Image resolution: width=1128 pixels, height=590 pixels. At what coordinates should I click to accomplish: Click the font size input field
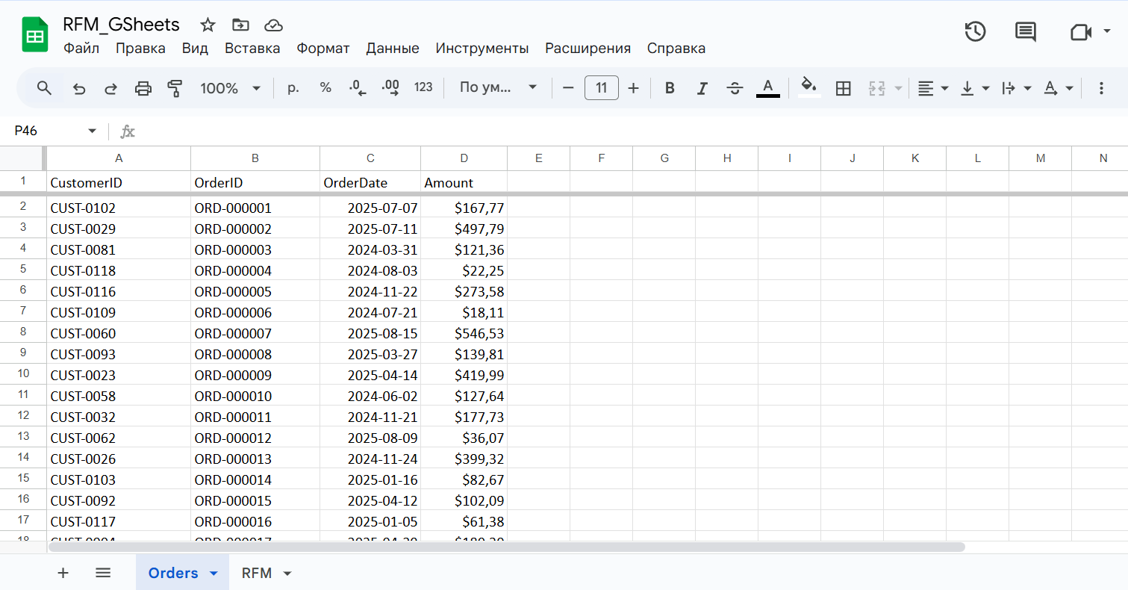(601, 88)
